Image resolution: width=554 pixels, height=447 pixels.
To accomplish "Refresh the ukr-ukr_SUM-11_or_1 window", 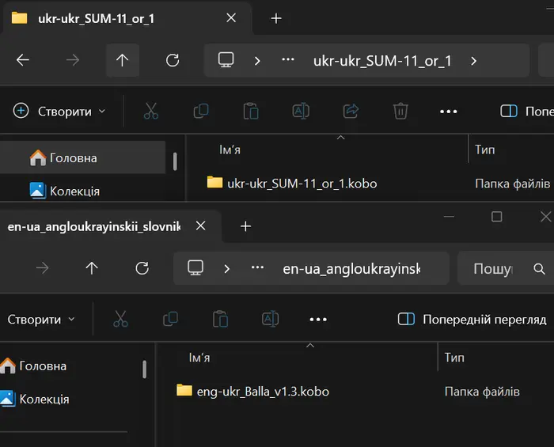I will [x=173, y=60].
